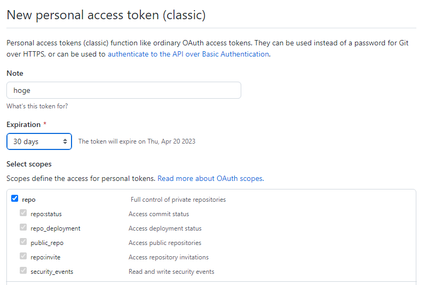Image resolution: width=427 pixels, height=285 pixels.
Task: Click the 'repo:status' scope label
Action: [x=46, y=214]
